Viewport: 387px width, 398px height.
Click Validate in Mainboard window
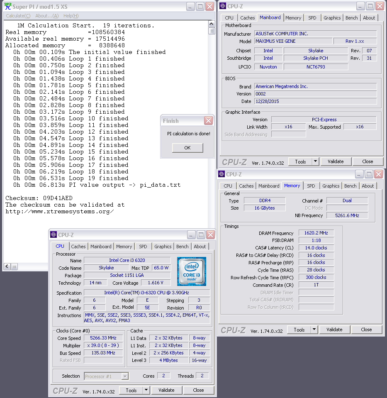pos(336,161)
